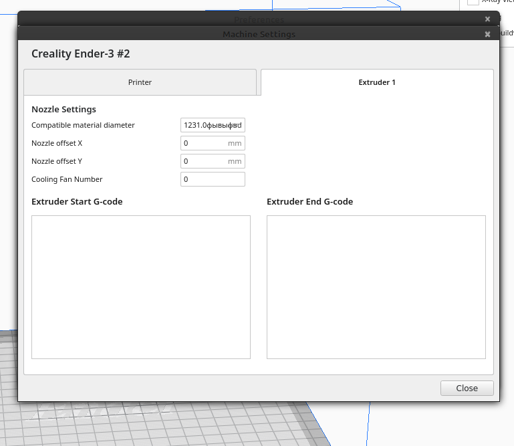Screen dimensions: 514x446
Task: Click inside the Extruder Start G-code box
Action: [140, 287]
